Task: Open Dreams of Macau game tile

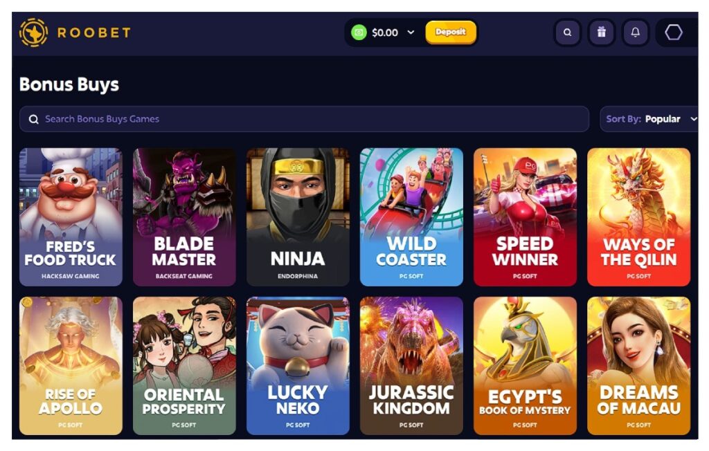Action: pos(638,366)
